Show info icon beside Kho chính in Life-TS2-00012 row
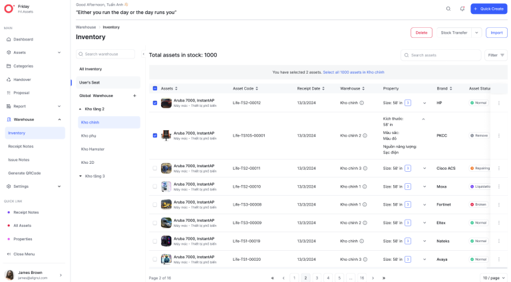The image size is (511, 282). coord(362,103)
